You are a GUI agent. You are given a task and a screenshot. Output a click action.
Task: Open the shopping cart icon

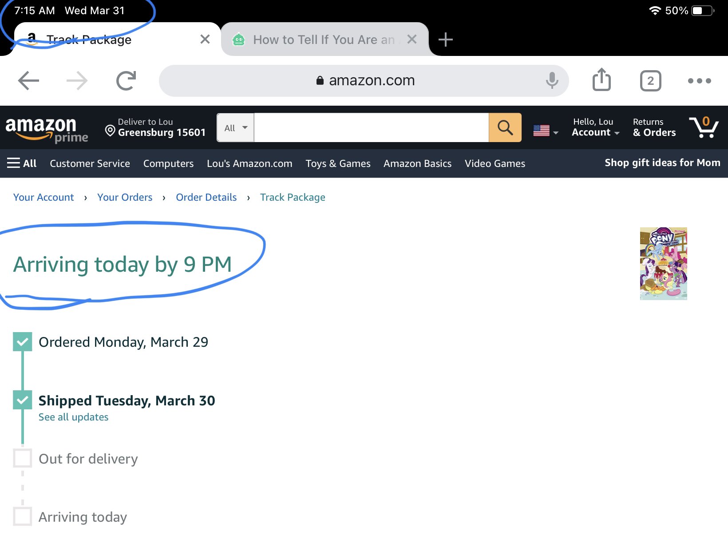[x=704, y=127]
